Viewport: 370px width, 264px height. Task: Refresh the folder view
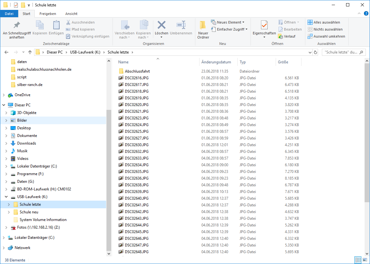pyautogui.click(x=316, y=52)
